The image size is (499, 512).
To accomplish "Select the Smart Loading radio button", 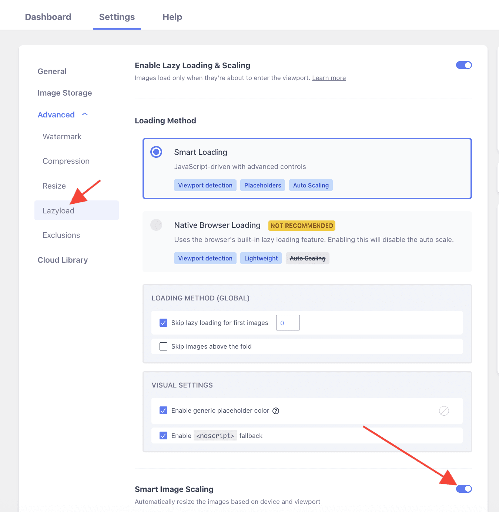I will pos(156,152).
